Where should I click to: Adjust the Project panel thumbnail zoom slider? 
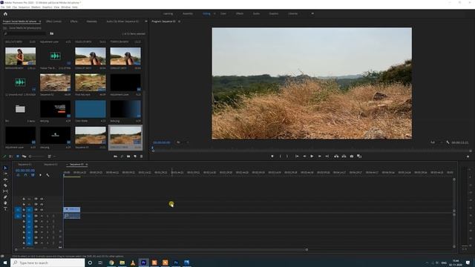[x=36, y=156]
